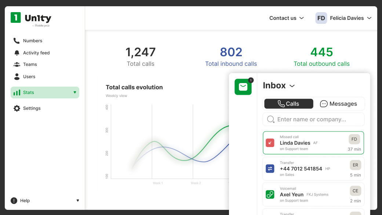The image size is (382, 215).
Task: Click the 445 Total outbound calls stat
Action: click(x=321, y=57)
